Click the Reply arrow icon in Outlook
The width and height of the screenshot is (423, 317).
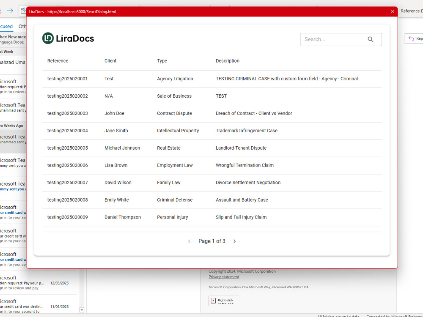411,38
